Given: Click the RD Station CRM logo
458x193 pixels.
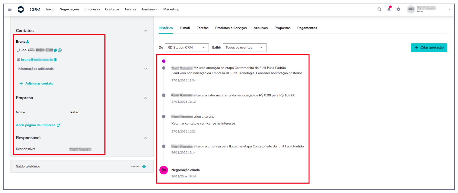Looking at the screenshot, I should point(21,9).
